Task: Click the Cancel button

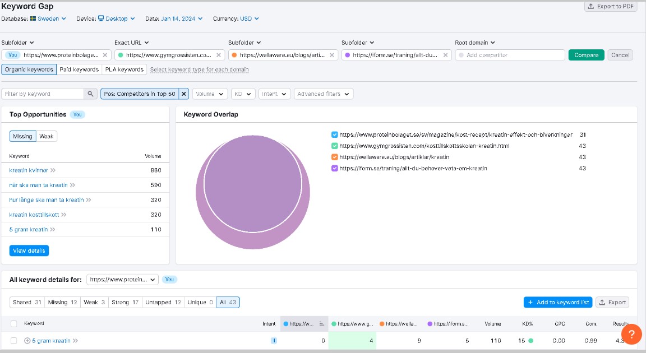Action: [x=620, y=55]
